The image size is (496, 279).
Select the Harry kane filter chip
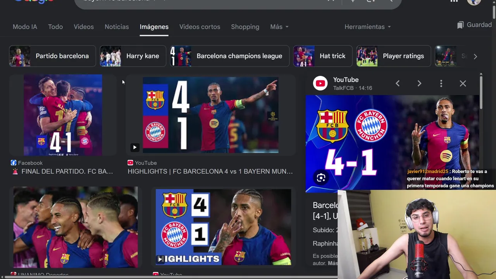pyautogui.click(x=133, y=56)
